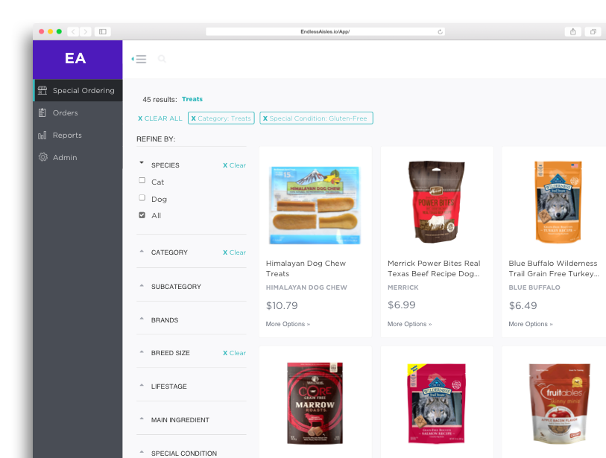The width and height of the screenshot is (606, 458).
Task: Click the HIMALAYAN DOG CHEW brand label
Action: [x=306, y=287]
